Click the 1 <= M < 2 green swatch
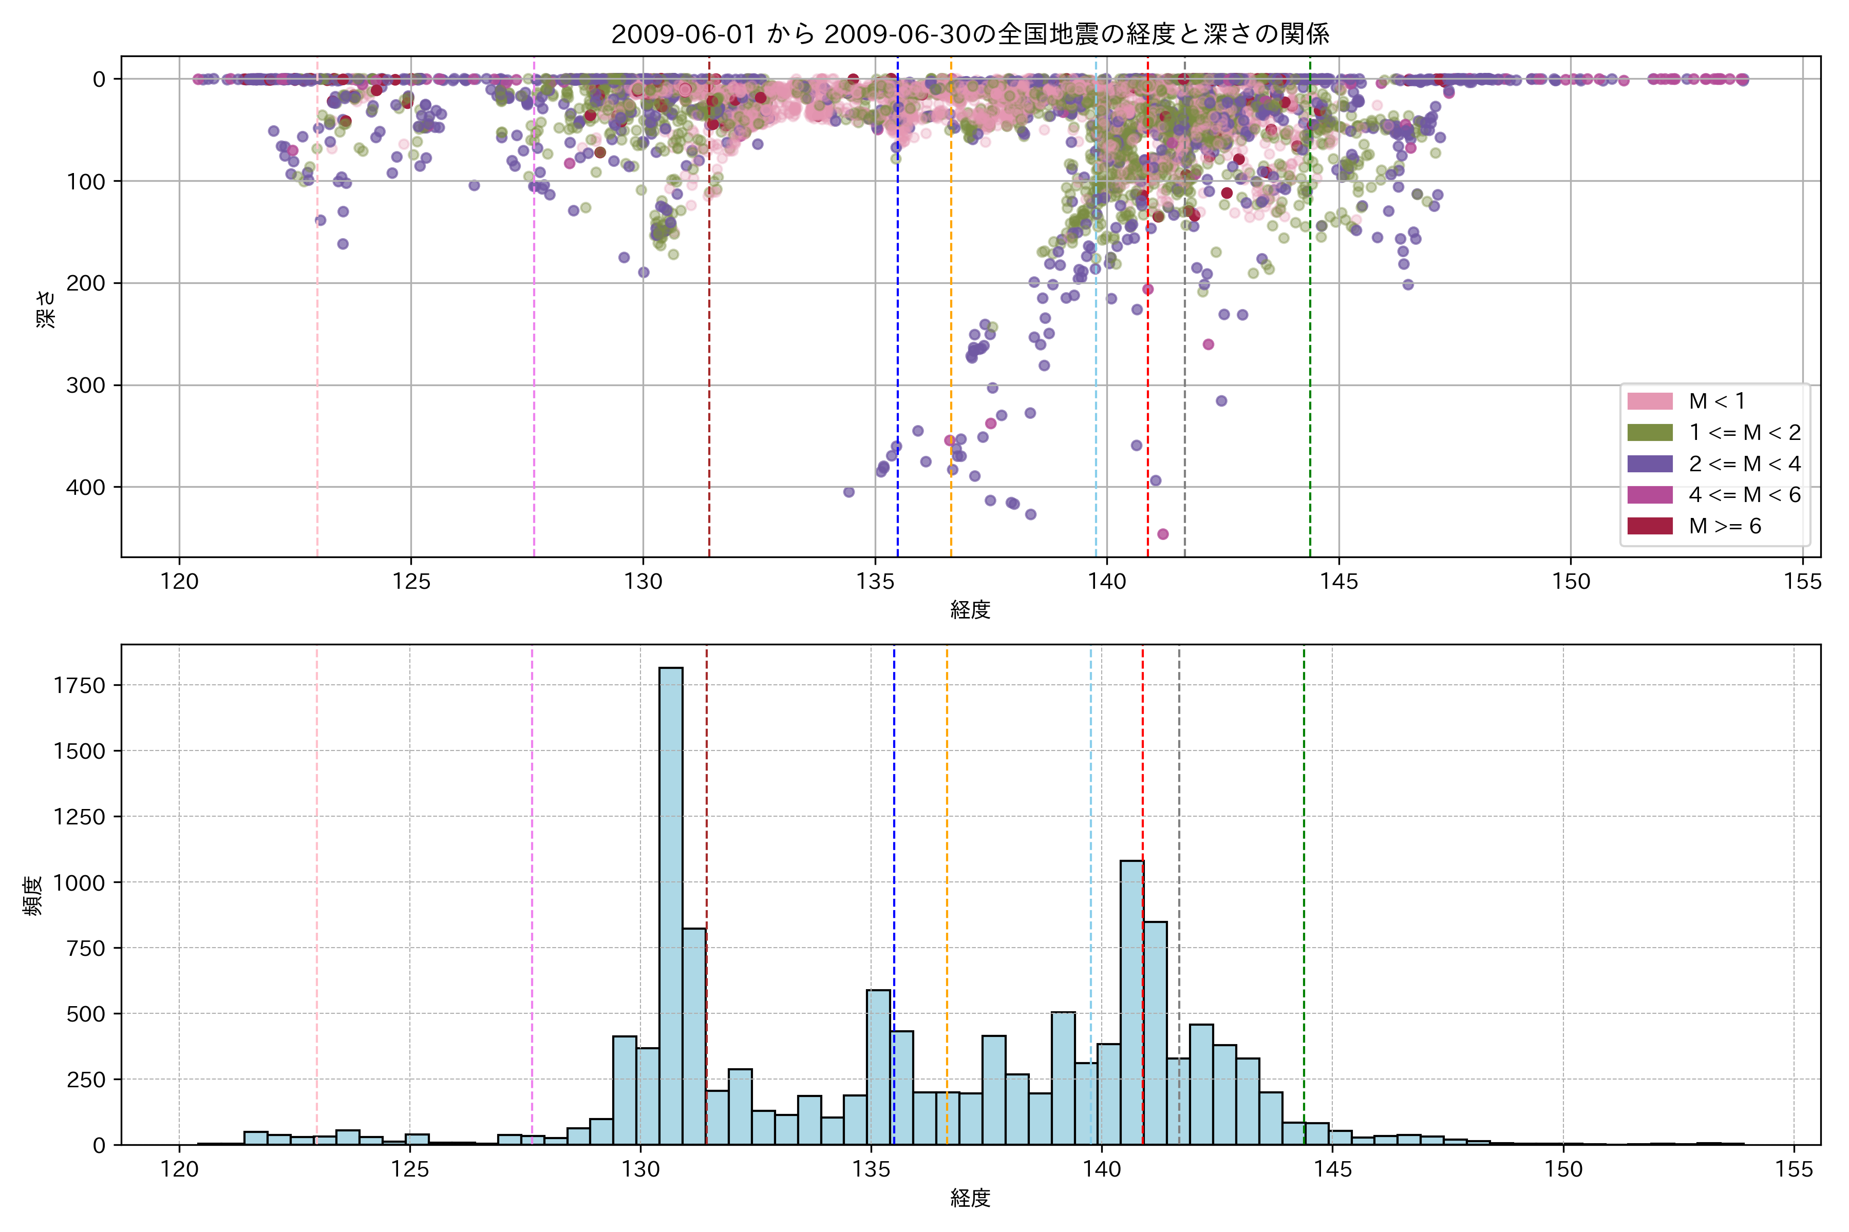Screen dimensions: 1849x1232 (1649, 432)
